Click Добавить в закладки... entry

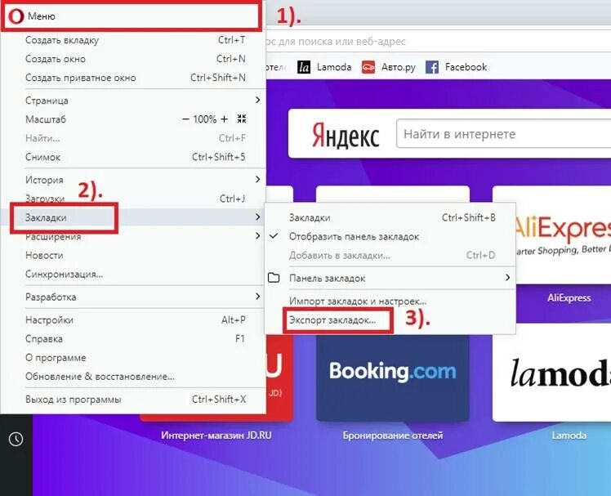390,256
